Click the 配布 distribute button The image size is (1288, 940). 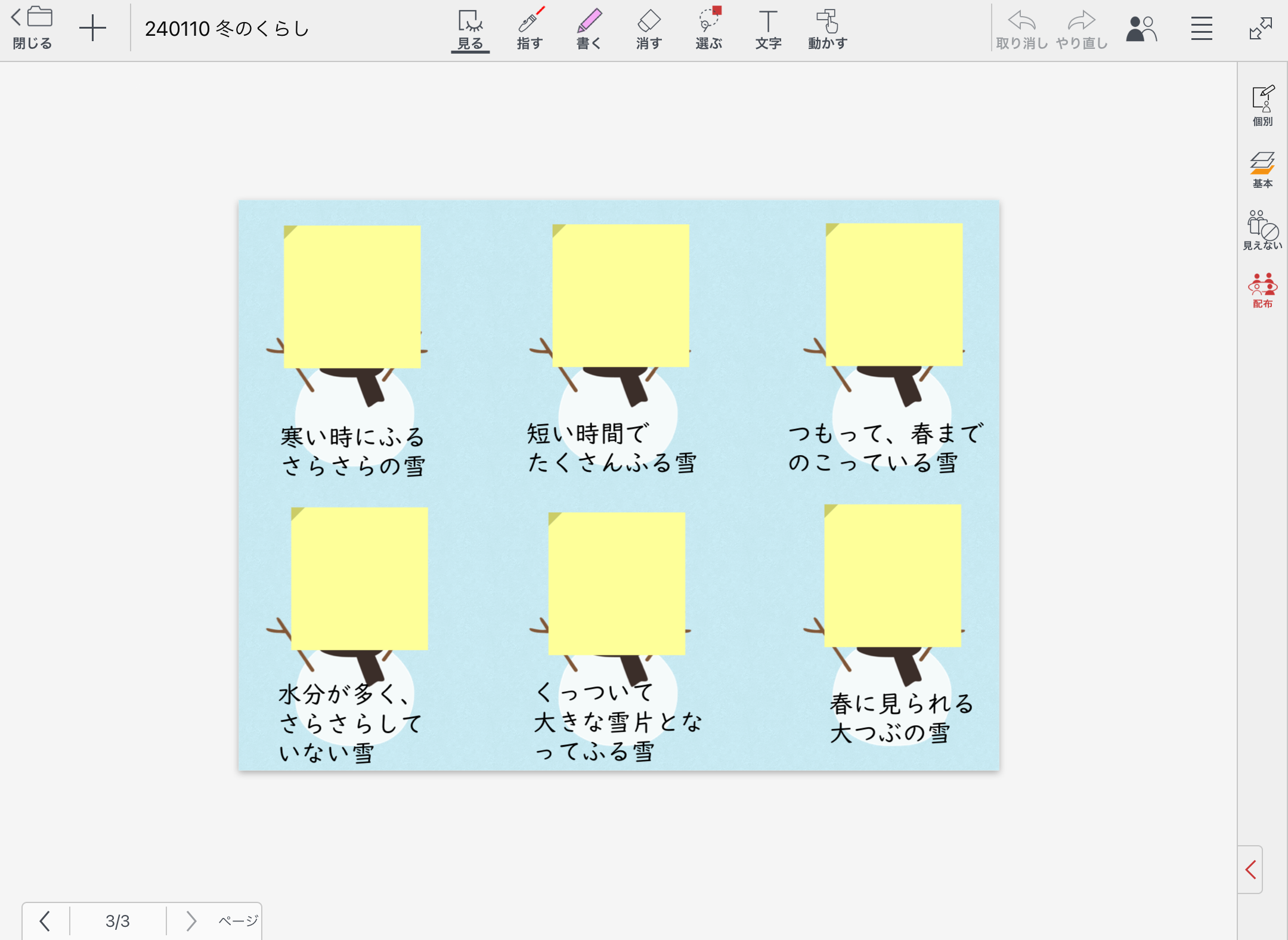(x=1262, y=290)
